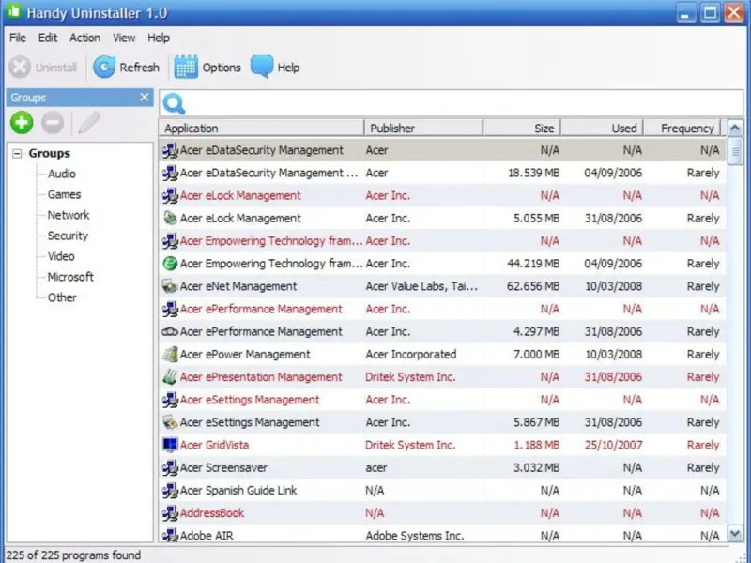The height and width of the screenshot is (563, 751).
Task: Click 1.188 MB size cell
Action: 536,445
